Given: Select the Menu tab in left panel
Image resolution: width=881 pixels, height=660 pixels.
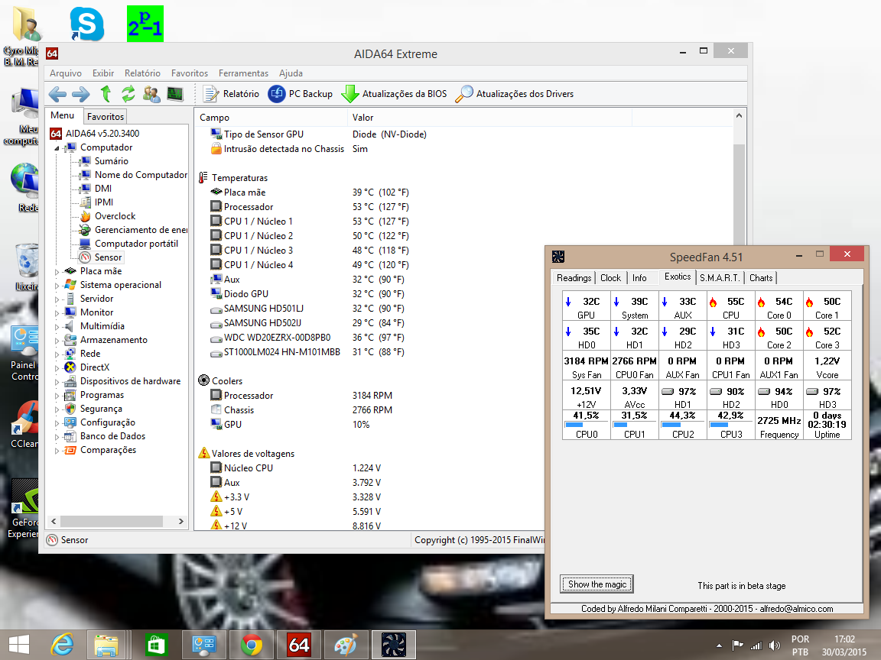Looking at the screenshot, I should coord(63,115).
